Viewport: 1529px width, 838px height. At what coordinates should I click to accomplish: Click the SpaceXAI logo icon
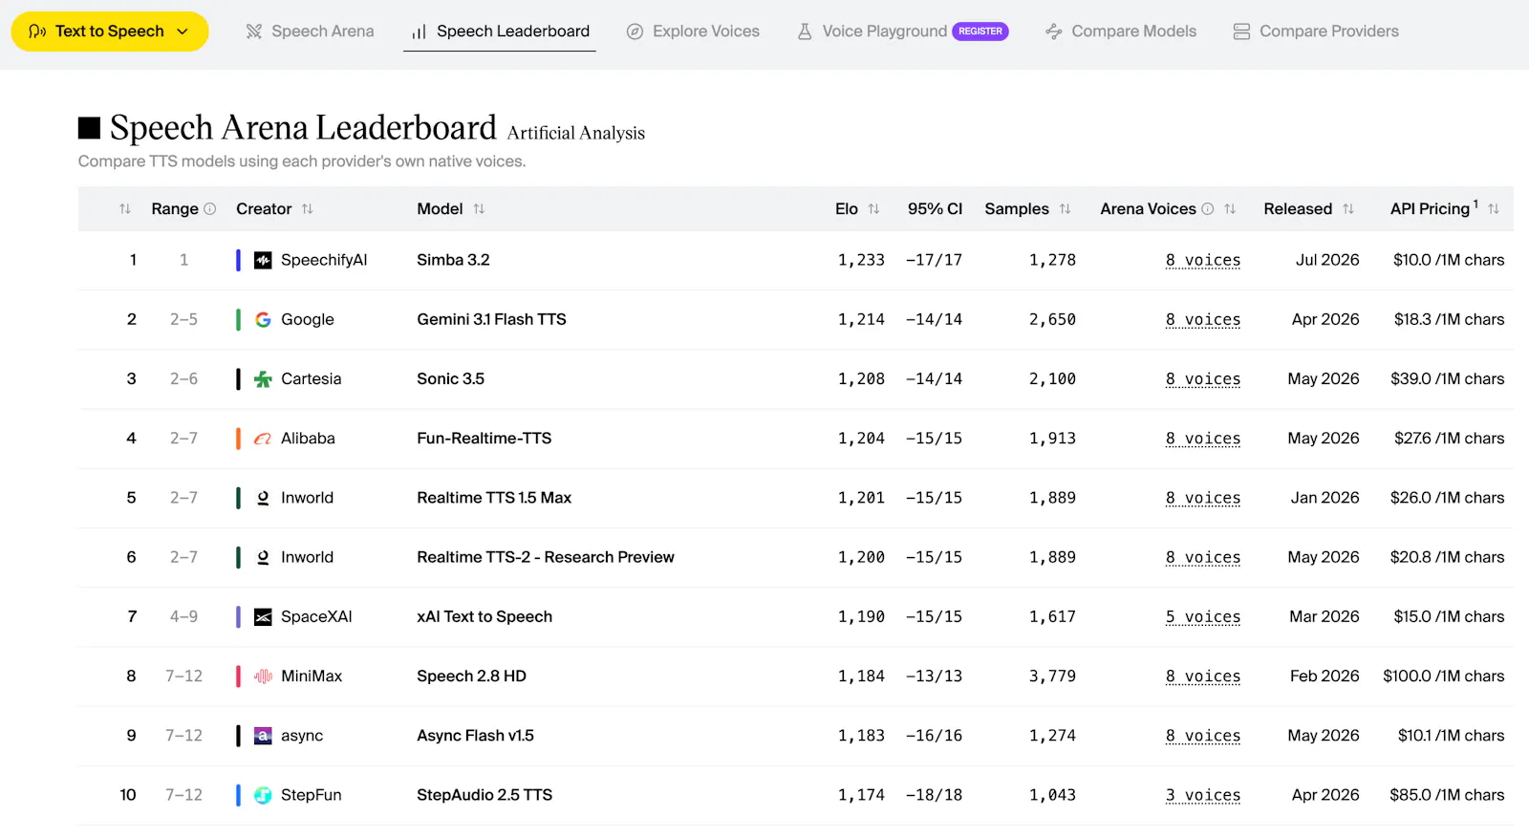click(263, 616)
